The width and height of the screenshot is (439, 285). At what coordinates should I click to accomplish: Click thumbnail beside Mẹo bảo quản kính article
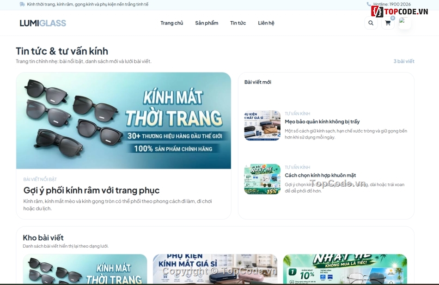[x=262, y=125]
